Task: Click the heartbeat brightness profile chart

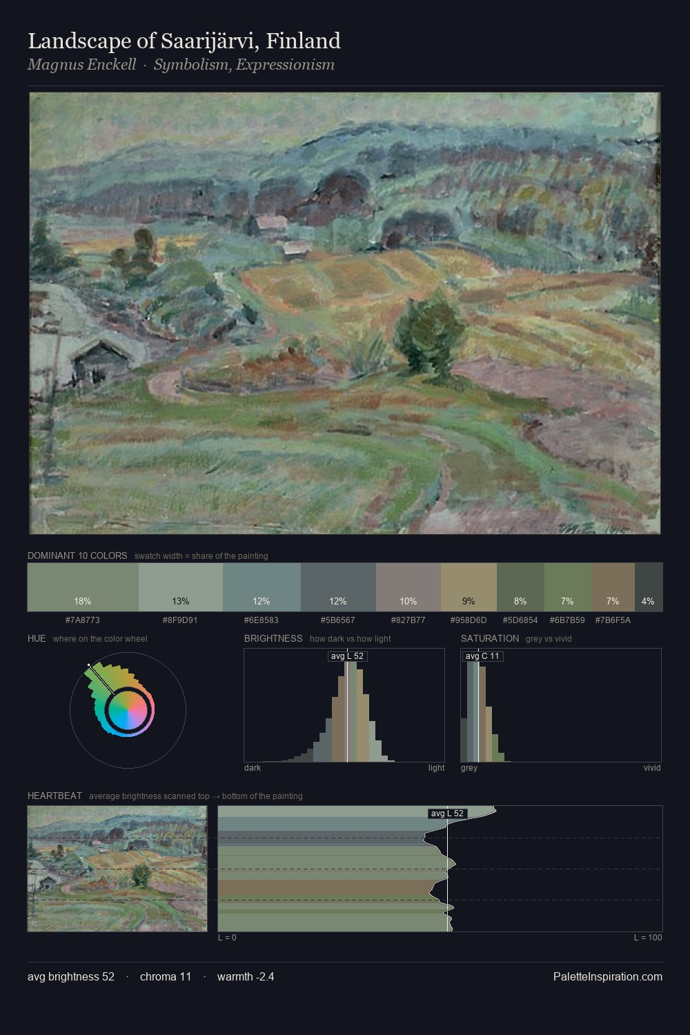Action: pos(440,869)
